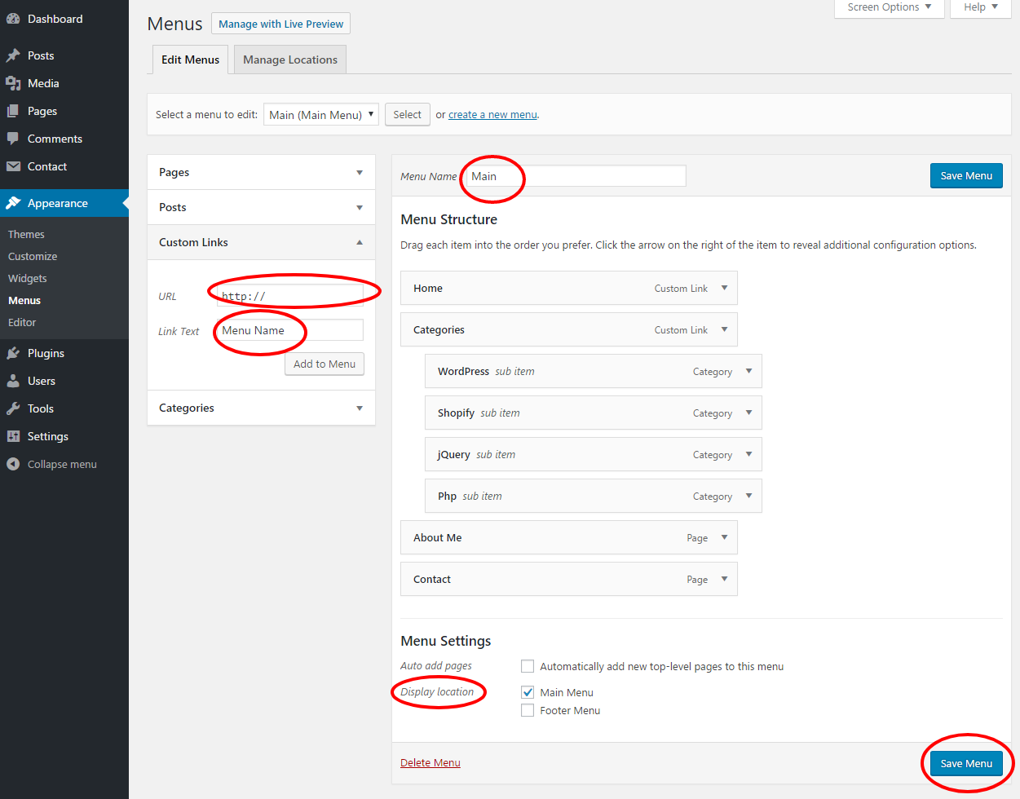Expand the WordPress sub item options
Screen dimensions: 1020x799
coord(748,371)
